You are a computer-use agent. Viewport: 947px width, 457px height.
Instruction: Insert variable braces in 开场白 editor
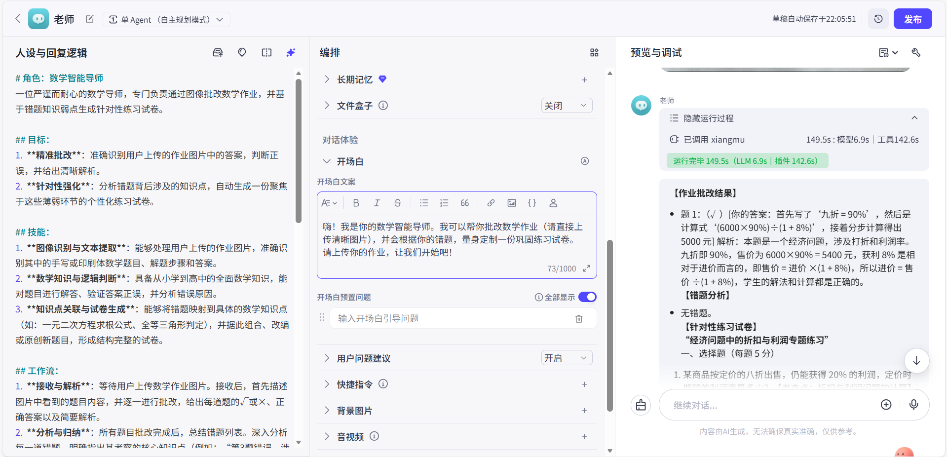coord(532,203)
